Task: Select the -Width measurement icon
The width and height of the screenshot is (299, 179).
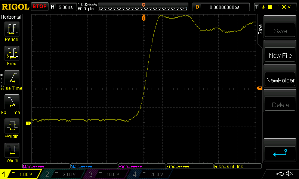Action: tap(12, 151)
